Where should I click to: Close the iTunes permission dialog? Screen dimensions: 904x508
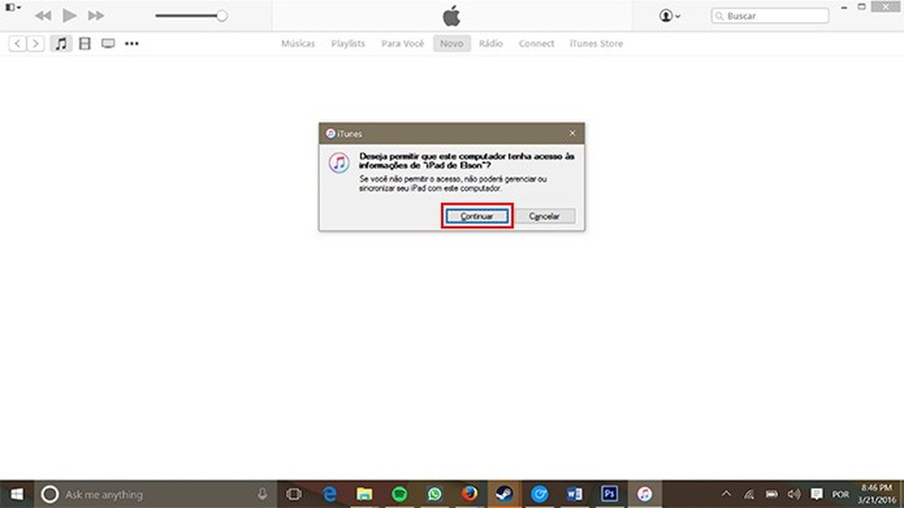click(x=572, y=133)
